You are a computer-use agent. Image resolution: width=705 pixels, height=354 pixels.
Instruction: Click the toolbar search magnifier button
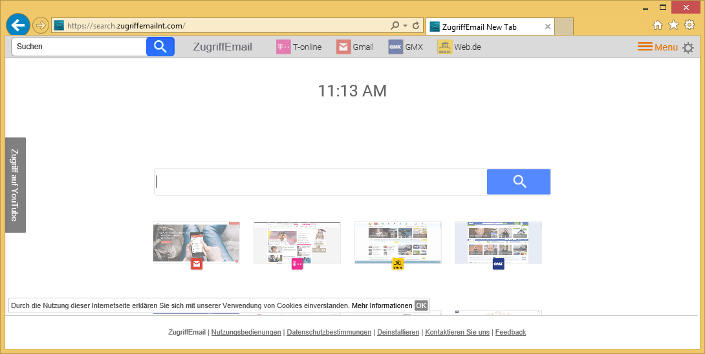pyautogui.click(x=160, y=47)
